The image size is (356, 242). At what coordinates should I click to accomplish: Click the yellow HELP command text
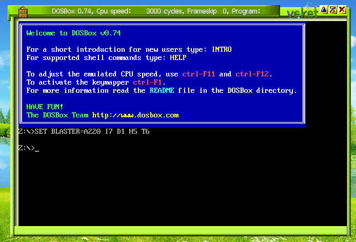pyautogui.click(x=178, y=57)
